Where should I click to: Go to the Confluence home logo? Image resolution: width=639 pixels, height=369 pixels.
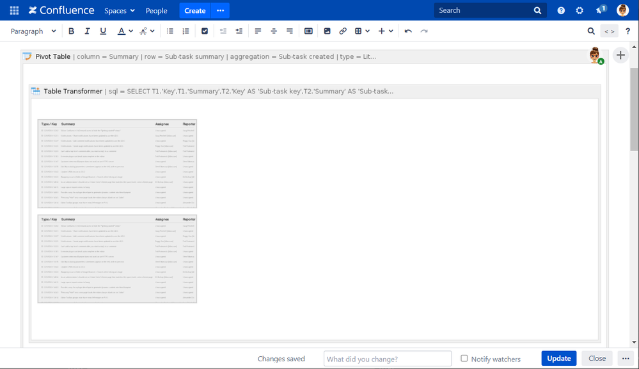[61, 10]
